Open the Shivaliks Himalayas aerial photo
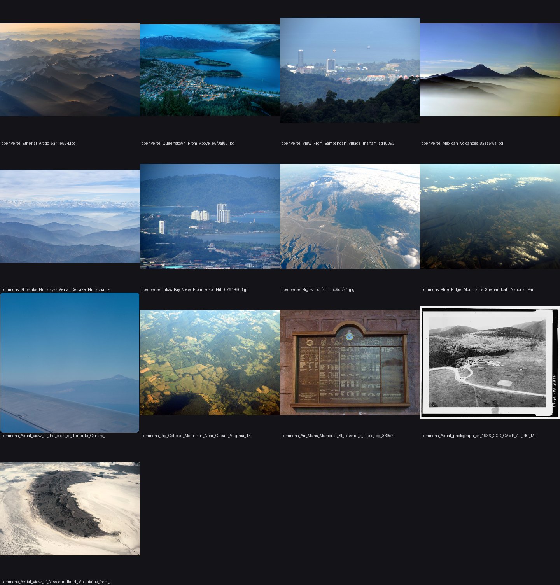Viewport: 560px width, 585px height. (x=70, y=216)
